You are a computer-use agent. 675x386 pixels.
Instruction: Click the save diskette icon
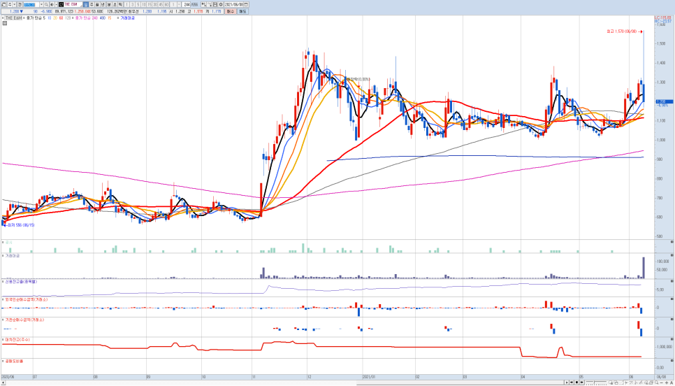215,4
